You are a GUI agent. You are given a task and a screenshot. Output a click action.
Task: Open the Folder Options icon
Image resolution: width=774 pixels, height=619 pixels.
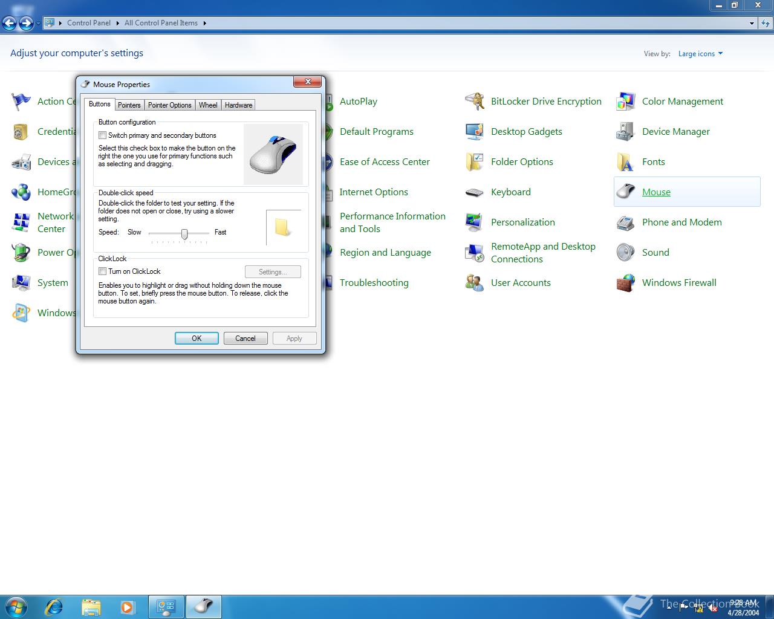point(475,162)
